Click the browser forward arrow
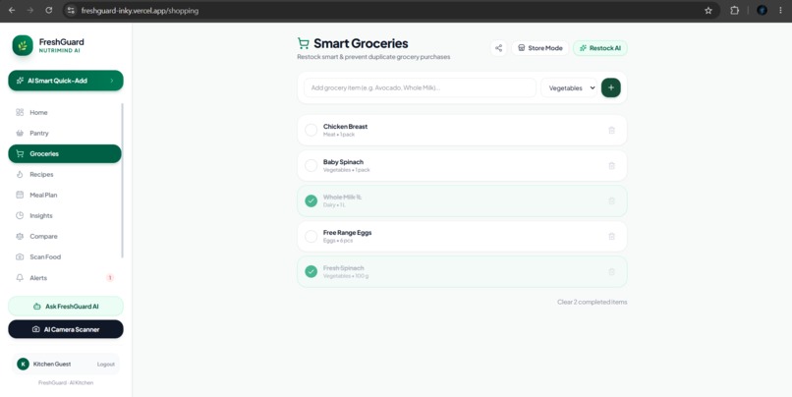 pyautogui.click(x=30, y=10)
